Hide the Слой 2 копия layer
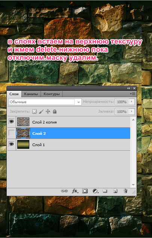 click(x=12, y=122)
